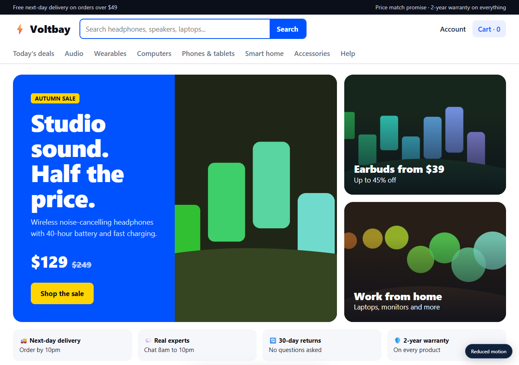
Task: Open the Help page
Action: 348,54
